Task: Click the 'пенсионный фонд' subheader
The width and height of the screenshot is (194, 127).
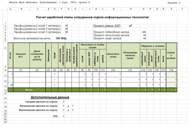Action: tap(150, 59)
